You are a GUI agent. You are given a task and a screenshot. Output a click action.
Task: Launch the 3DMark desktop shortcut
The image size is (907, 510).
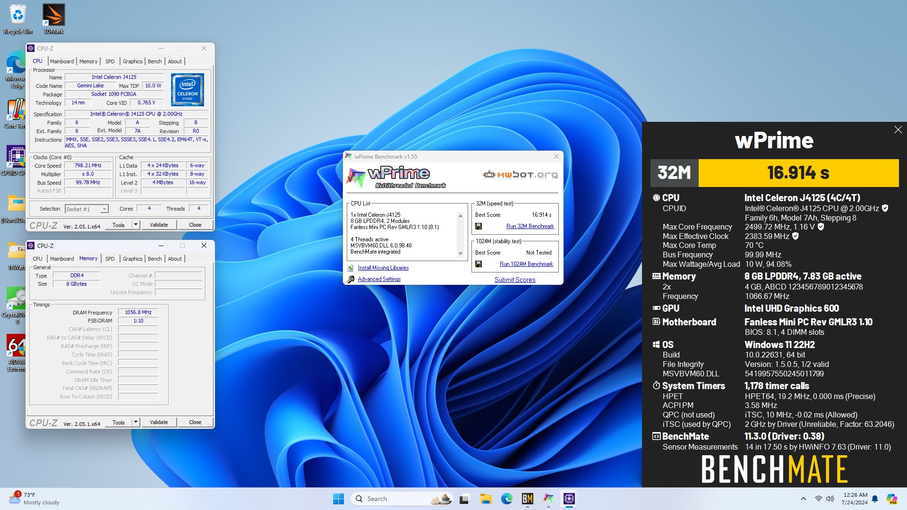[53, 19]
